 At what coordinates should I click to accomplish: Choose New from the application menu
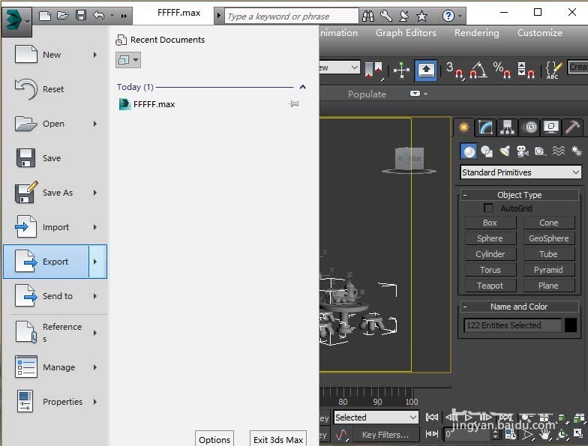click(x=55, y=55)
